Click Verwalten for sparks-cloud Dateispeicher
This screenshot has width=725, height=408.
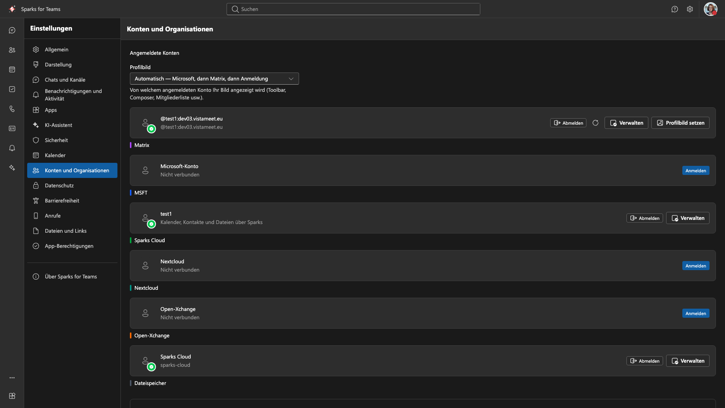(688, 361)
